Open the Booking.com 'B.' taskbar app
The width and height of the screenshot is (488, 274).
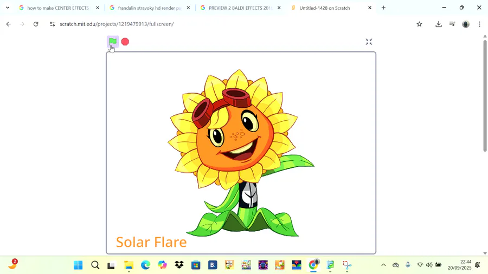coord(213,265)
